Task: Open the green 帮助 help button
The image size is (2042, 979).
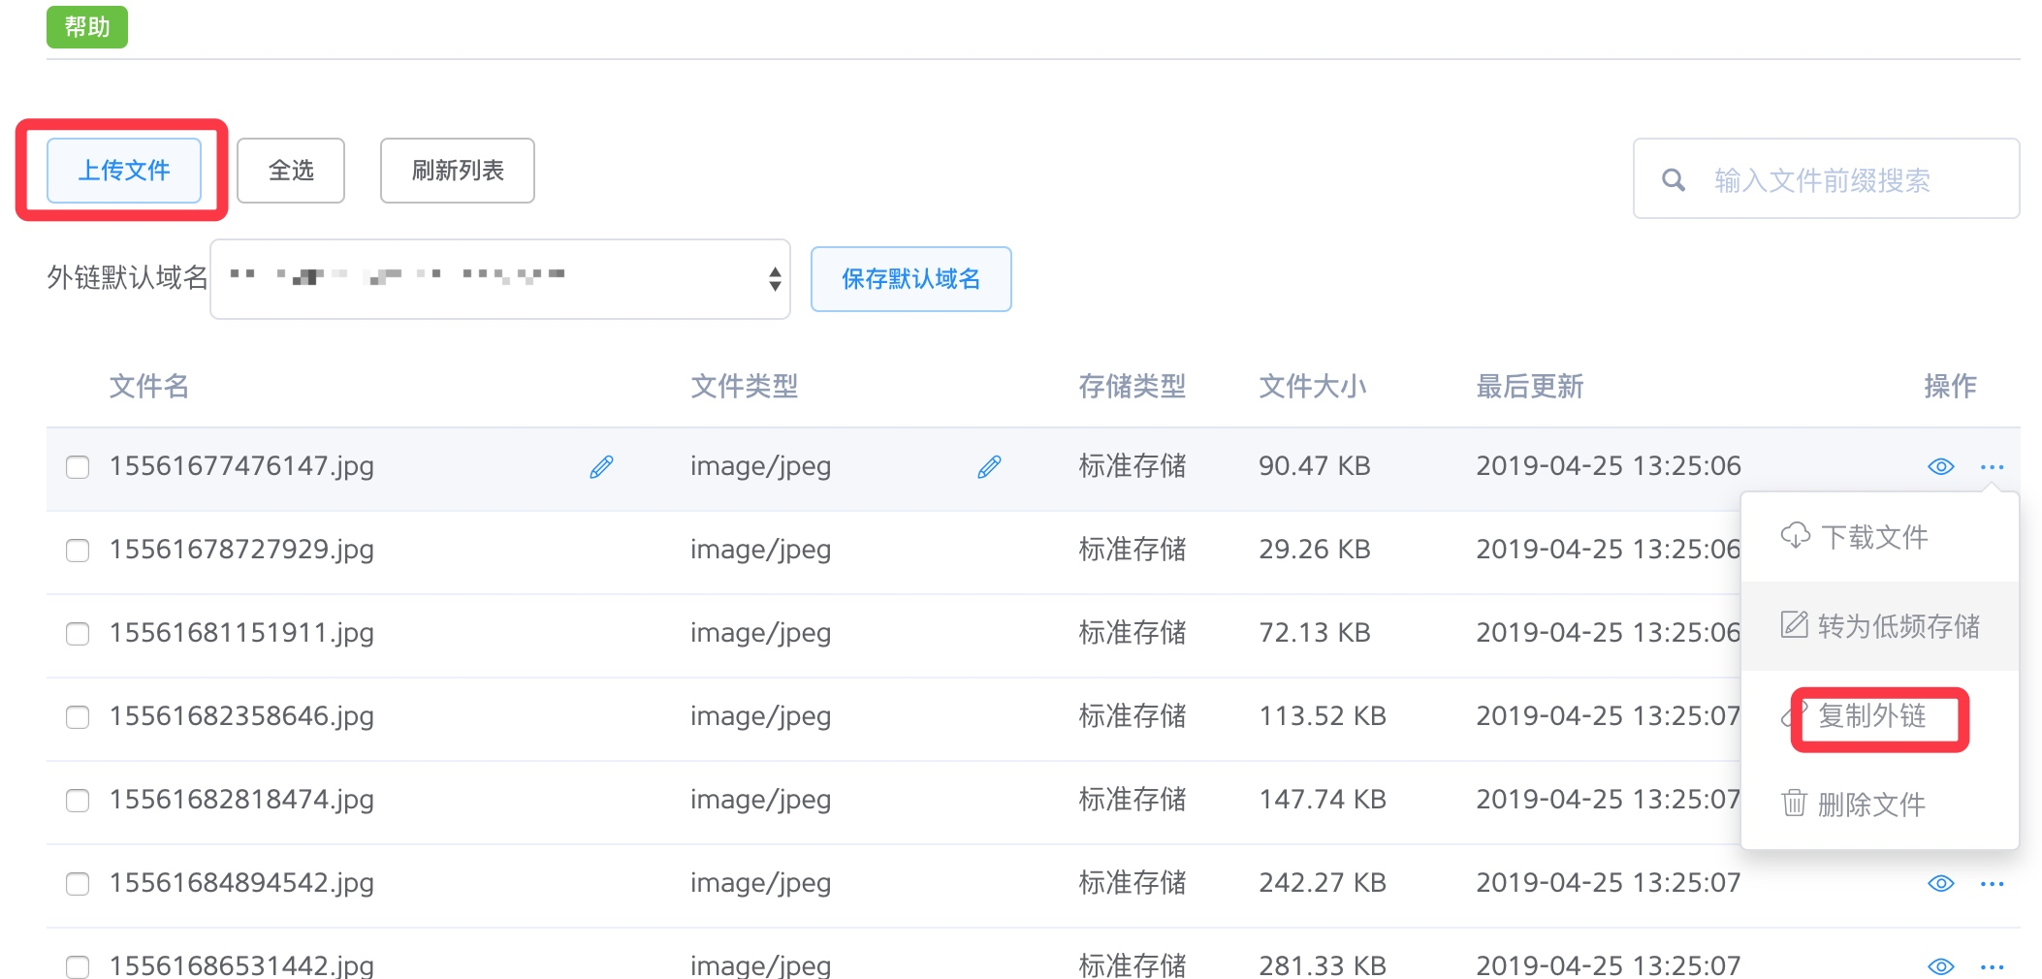Action: point(87,26)
